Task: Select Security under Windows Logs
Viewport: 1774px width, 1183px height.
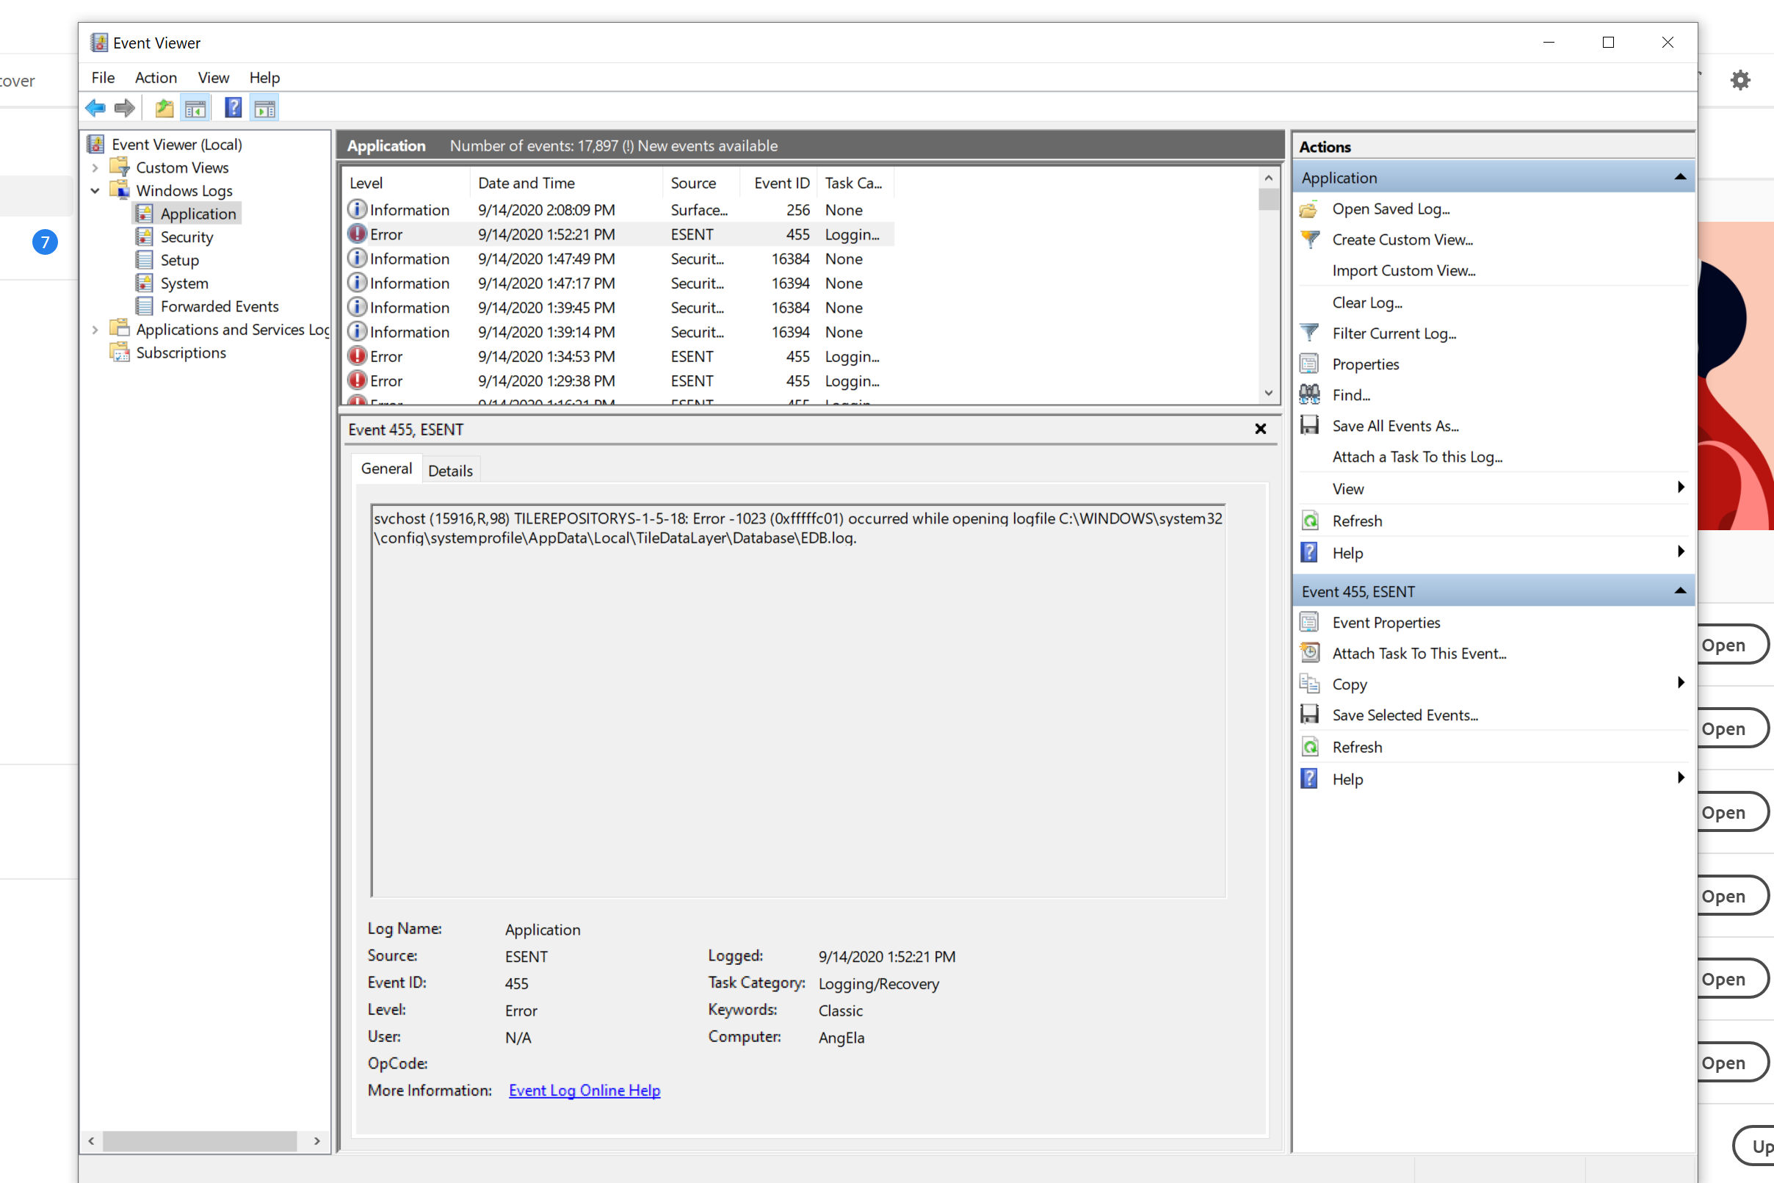Action: click(x=186, y=236)
